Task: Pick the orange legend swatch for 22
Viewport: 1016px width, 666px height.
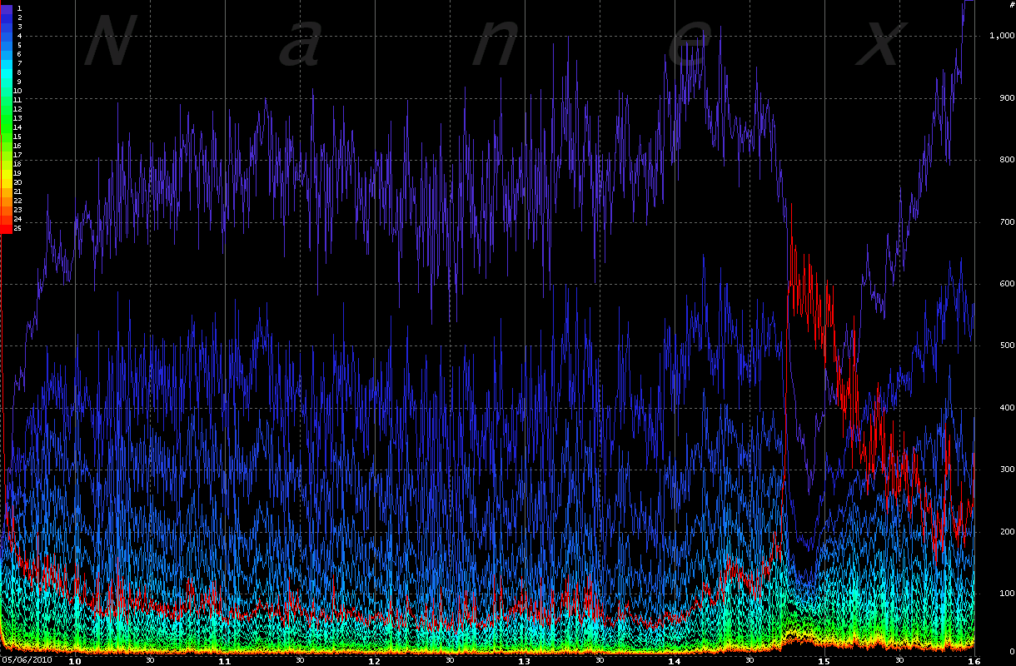Action: [6, 200]
